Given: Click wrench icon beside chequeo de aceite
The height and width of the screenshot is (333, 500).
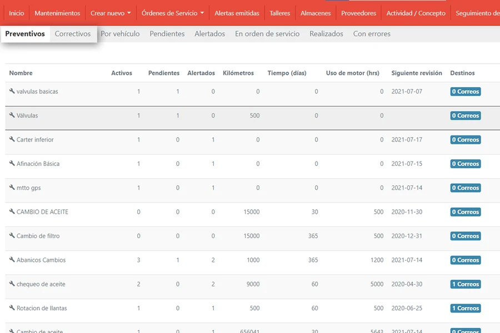Looking at the screenshot, I should 12,284.
